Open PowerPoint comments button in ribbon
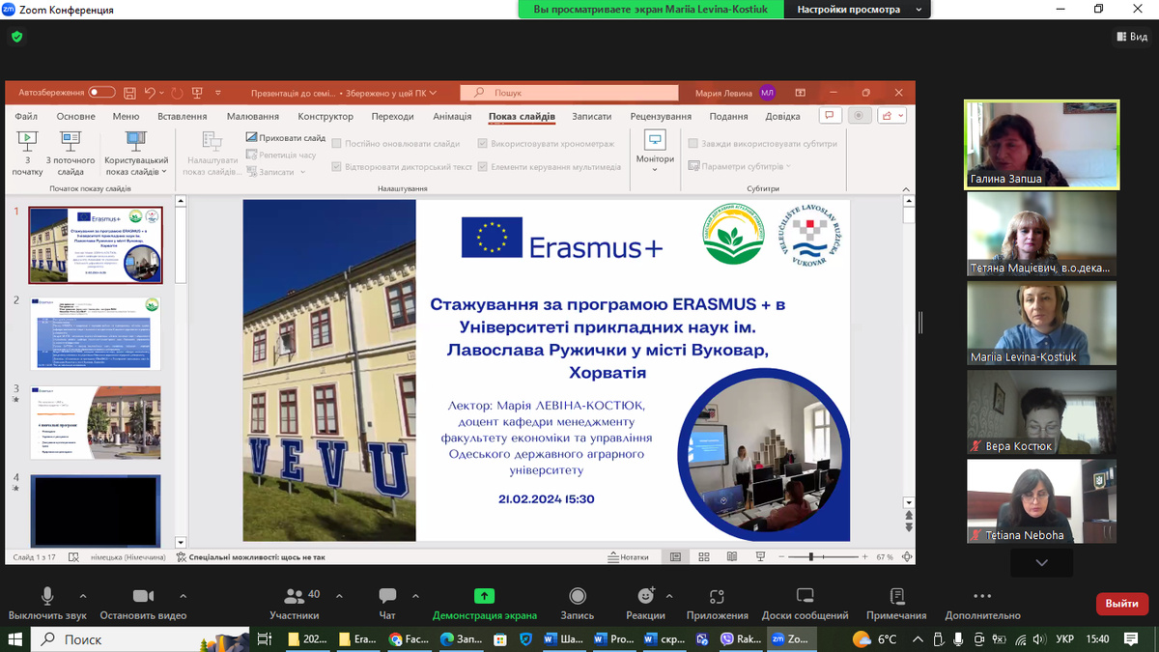Image resolution: width=1159 pixels, height=652 pixels. tap(829, 116)
